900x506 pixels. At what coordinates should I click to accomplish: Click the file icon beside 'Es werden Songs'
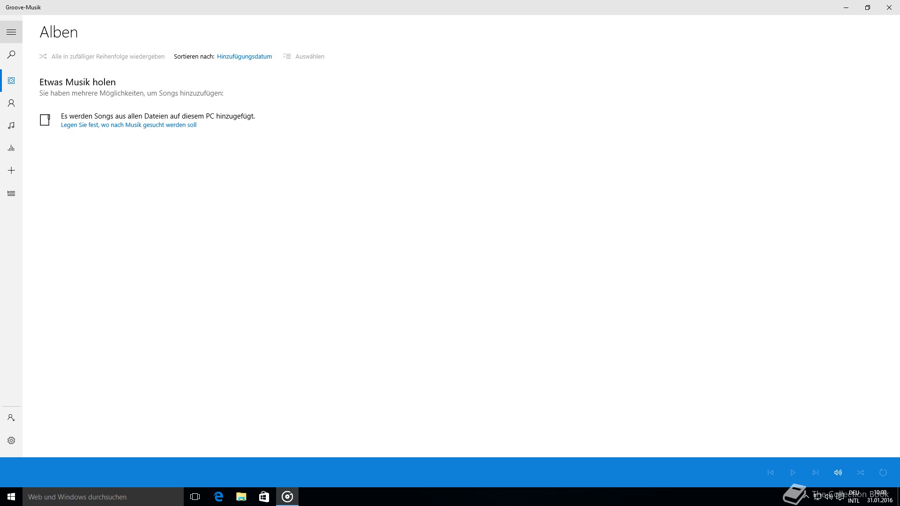[x=45, y=120]
